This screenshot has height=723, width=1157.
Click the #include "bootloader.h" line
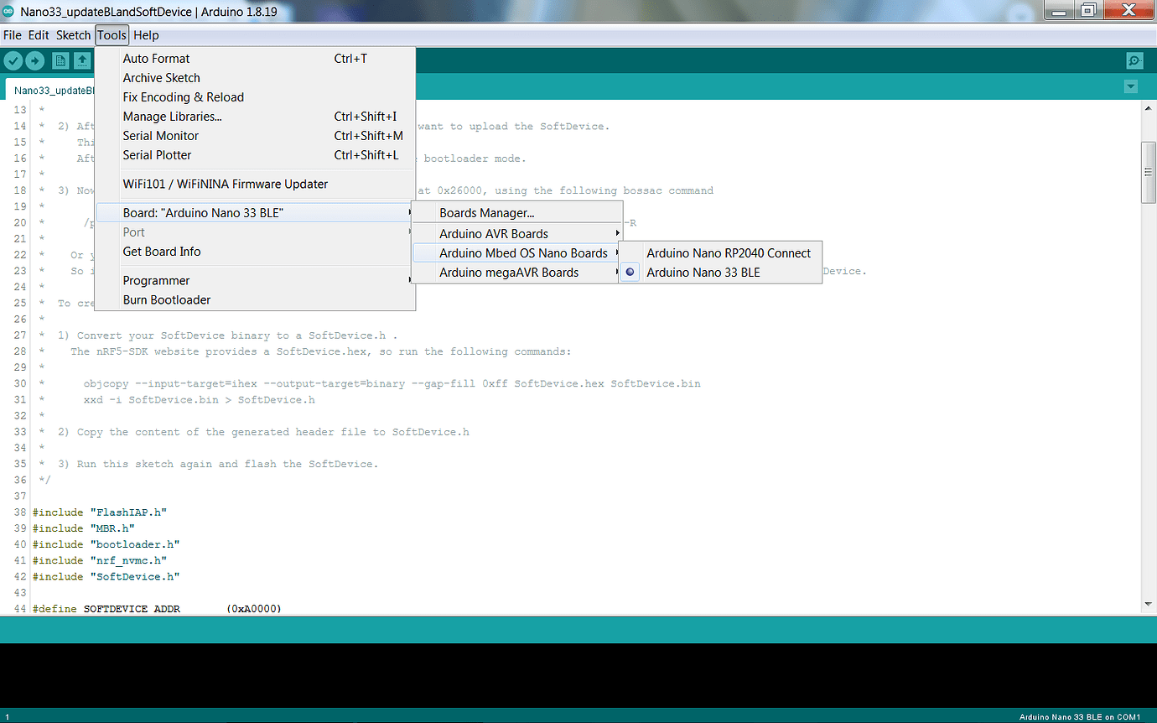click(106, 544)
